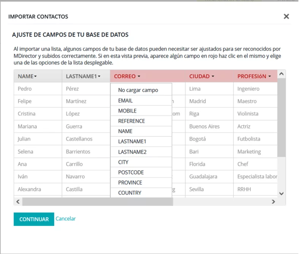Image resolution: width=299 pixels, height=254 pixels.
Task: Click the 'Maestro' profession cell
Action: 255,101
